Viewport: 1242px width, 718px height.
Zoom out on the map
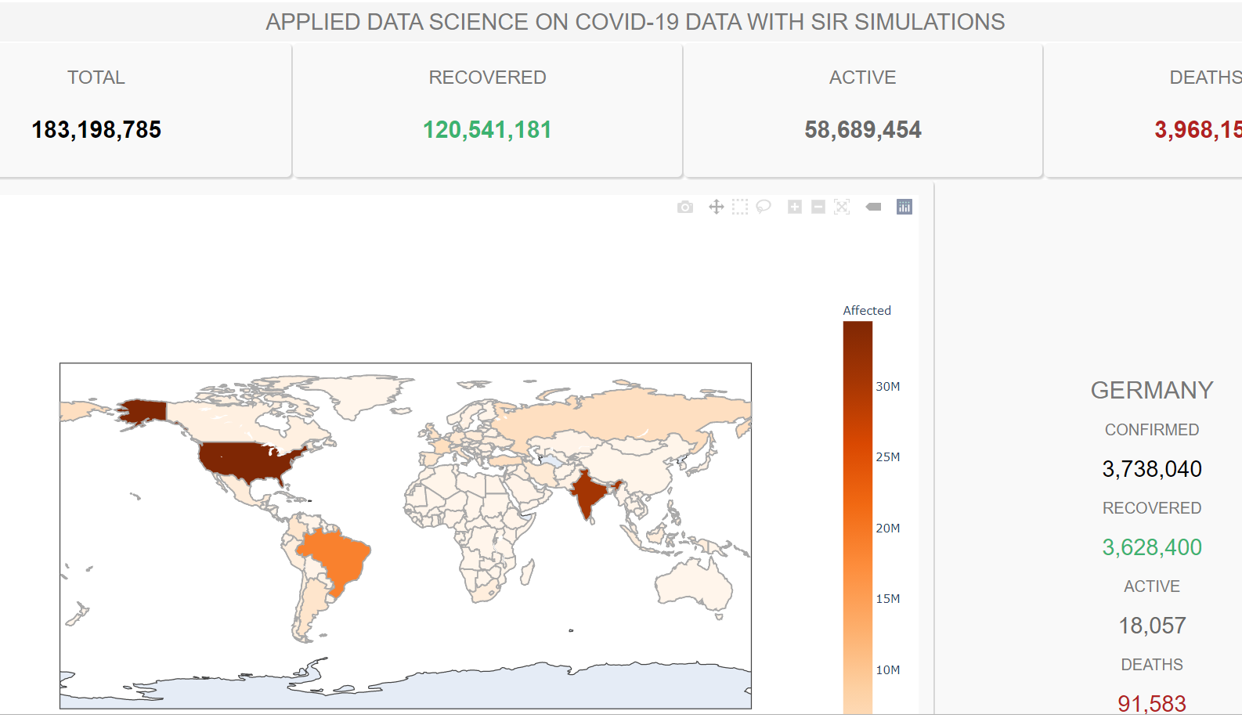pyautogui.click(x=818, y=207)
